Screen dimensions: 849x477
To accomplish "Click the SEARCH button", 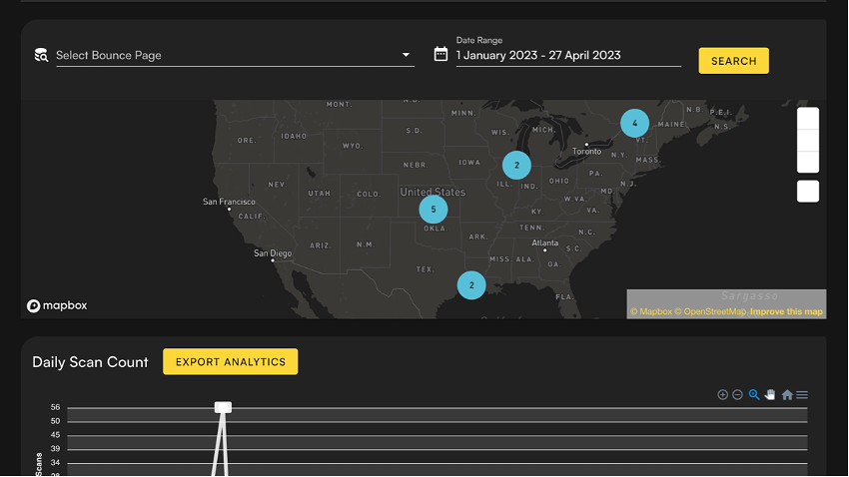I will pyautogui.click(x=733, y=61).
